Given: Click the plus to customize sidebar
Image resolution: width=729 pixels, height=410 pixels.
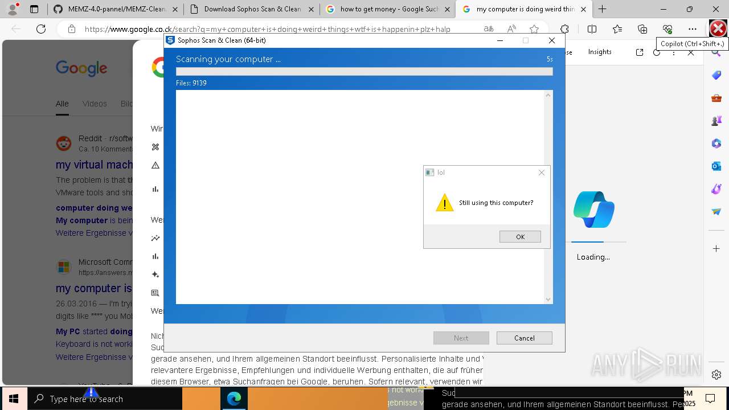Looking at the screenshot, I should [x=716, y=249].
